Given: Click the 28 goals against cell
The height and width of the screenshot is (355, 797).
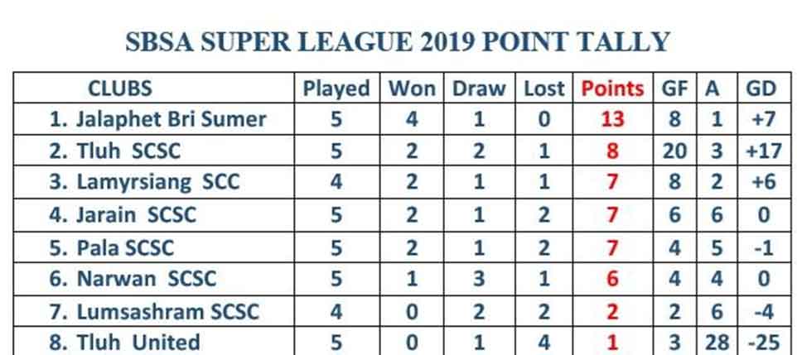Looking at the screenshot, I should click(717, 343).
